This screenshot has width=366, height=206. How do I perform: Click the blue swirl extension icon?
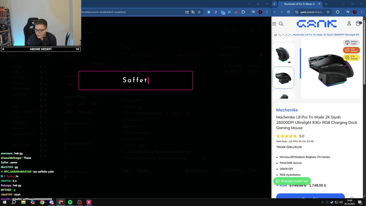click(209, 12)
